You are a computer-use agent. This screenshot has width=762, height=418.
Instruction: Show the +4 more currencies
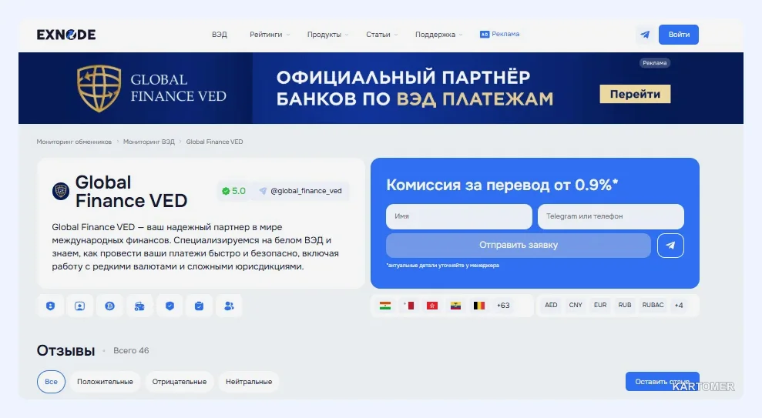(x=679, y=306)
